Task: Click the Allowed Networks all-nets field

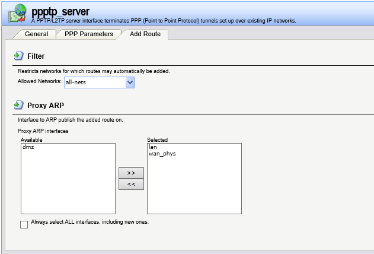Action: (95, 82)
